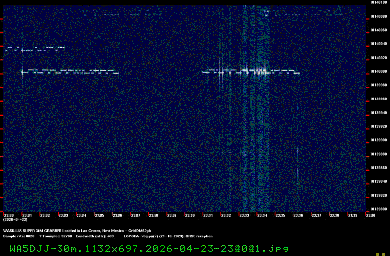Select the 10139920 frequency value
Viewport: 390px width, 256px height.
point(379,126)
